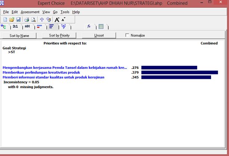The image size is (229, 156).
Task: Click the priority bar for .276
Action: 169,67
